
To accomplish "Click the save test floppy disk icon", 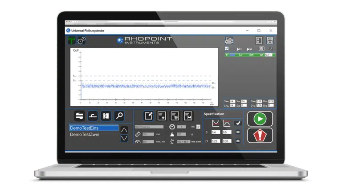I will [x=188, y=116].
